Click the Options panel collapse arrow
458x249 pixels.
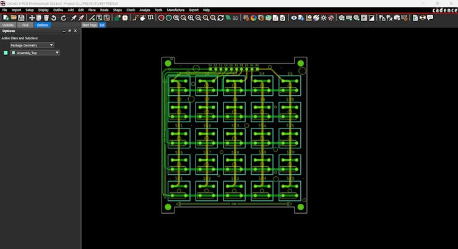coord(64,31)
